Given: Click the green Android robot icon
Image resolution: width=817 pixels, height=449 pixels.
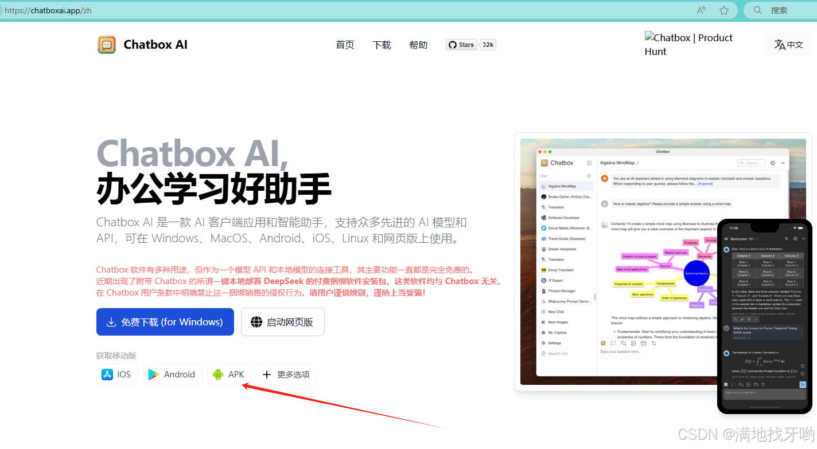Looking at the screenshot, I should [218, 375].
